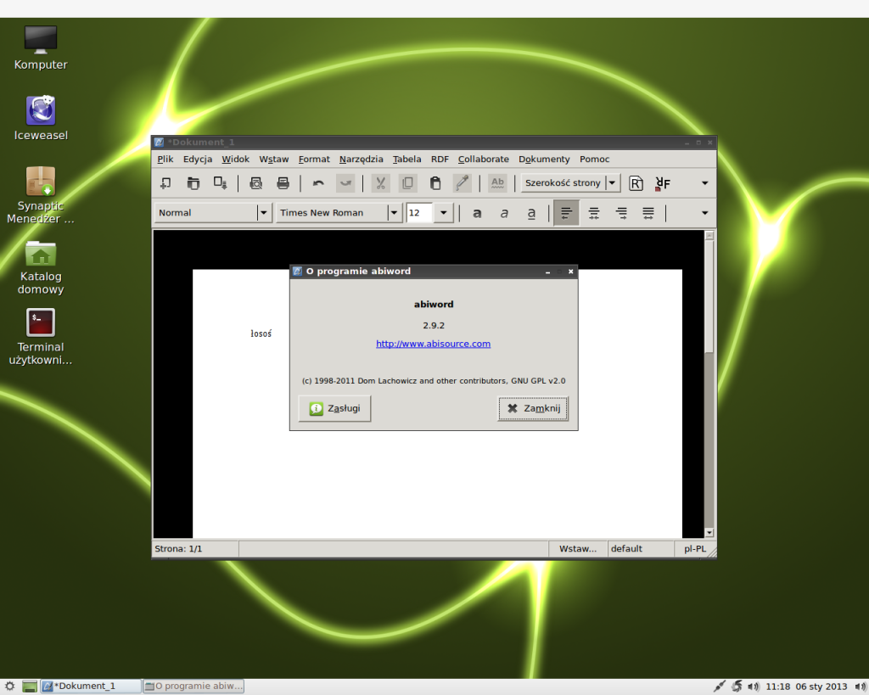The image size is (869, 695).
Task: Click the Redo toolbar icon
Action: pos(345,183)
